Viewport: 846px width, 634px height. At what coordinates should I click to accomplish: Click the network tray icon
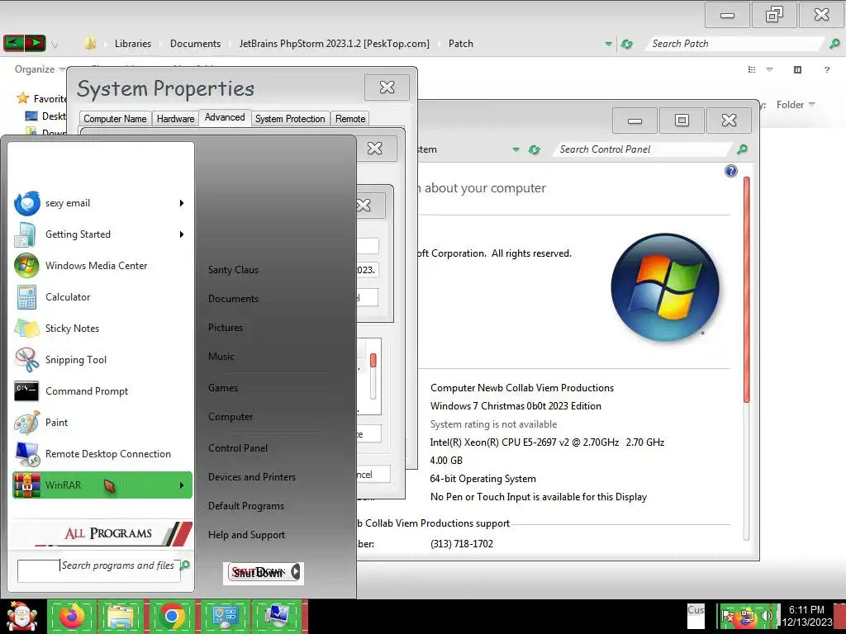tap(748, 616)
